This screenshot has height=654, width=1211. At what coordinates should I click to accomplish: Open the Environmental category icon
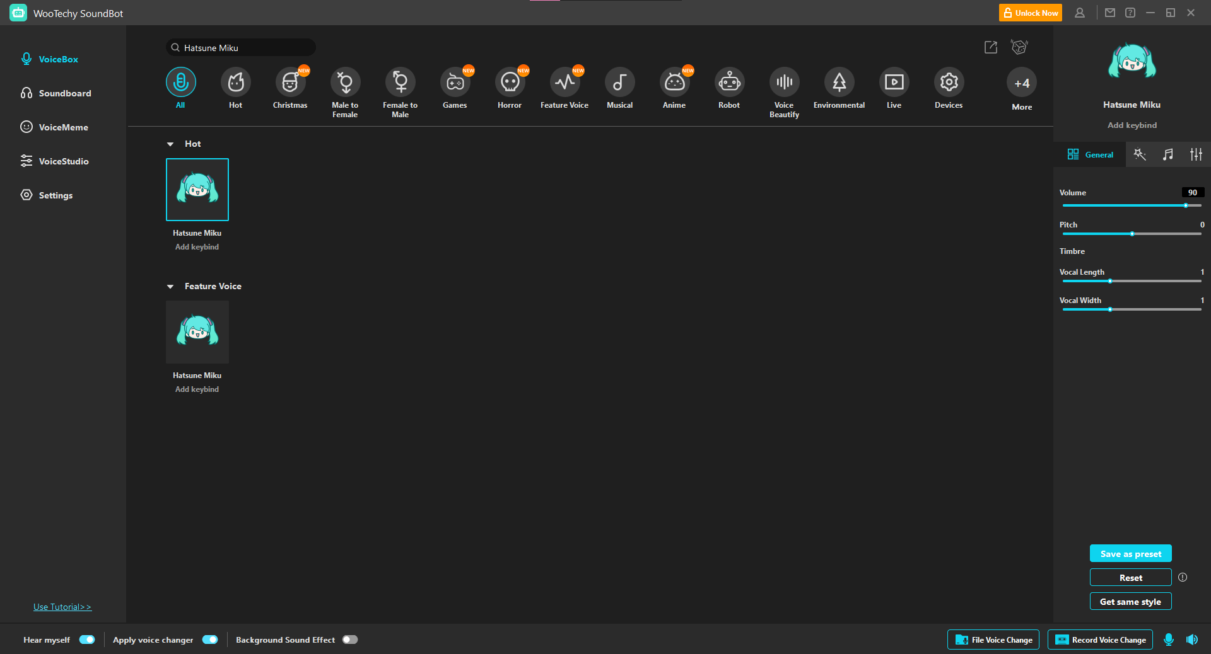(x=839, y=83)
